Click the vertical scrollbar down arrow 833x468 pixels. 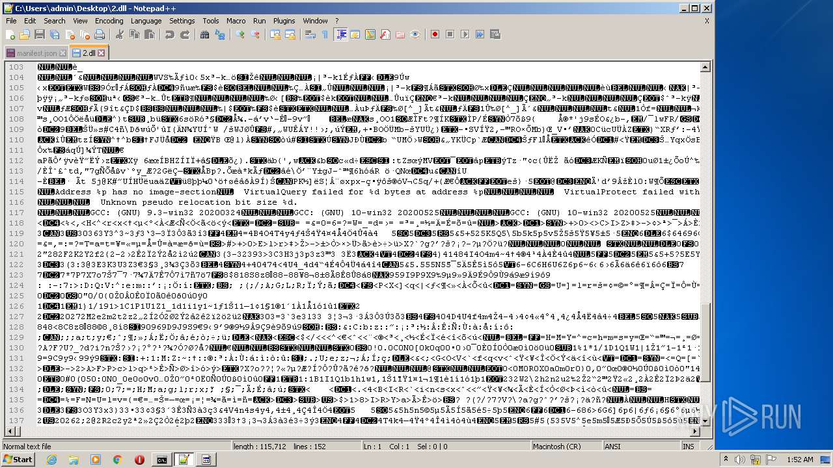[x=705, y=421]
